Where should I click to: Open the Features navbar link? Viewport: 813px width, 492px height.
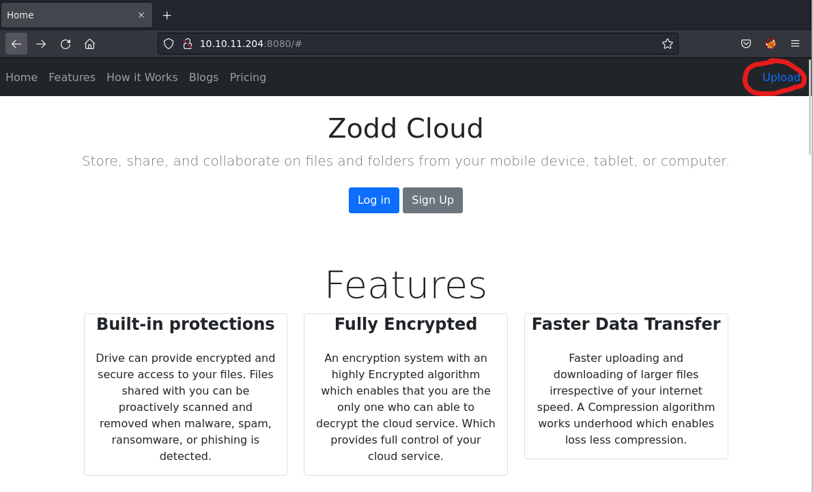(x=72, y=77)
